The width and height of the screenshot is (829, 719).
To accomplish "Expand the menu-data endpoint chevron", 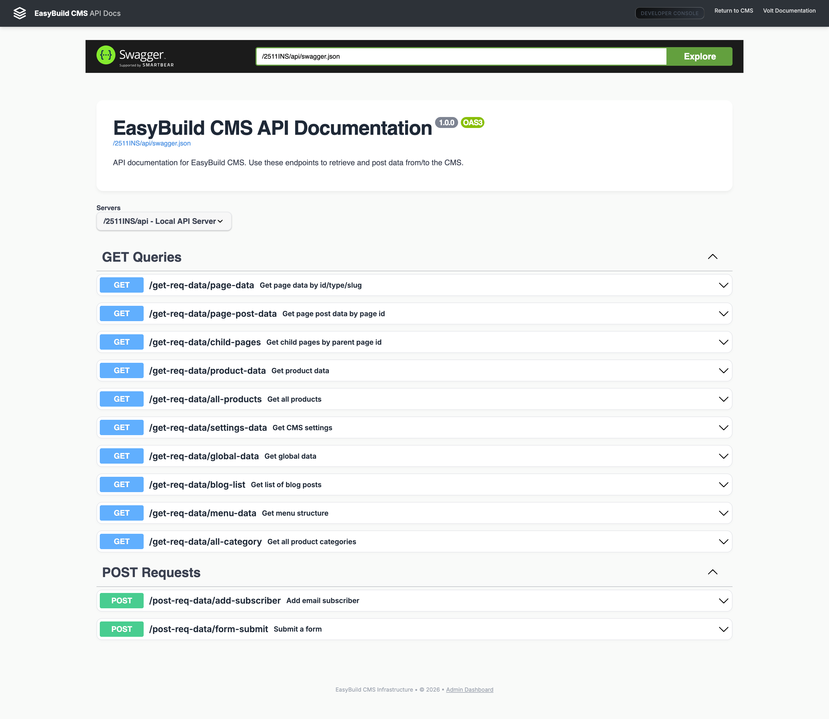I will coord(723,513).
